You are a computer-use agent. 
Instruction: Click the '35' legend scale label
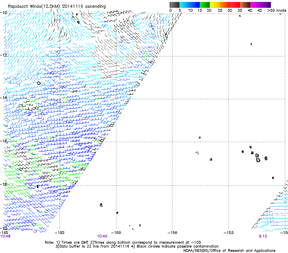click(x=240, y=11)
